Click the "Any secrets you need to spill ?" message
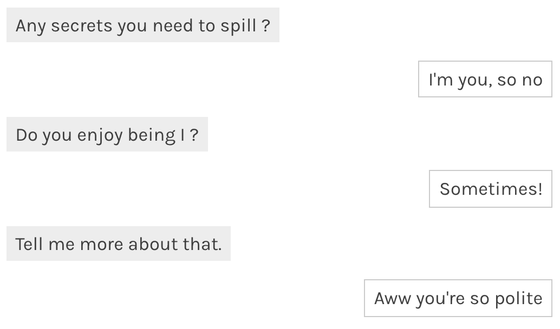The height and width of the screenshot is (329, 560). point(142,25)
